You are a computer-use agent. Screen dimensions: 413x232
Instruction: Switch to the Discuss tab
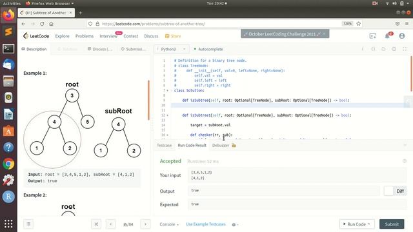(99, 49)
